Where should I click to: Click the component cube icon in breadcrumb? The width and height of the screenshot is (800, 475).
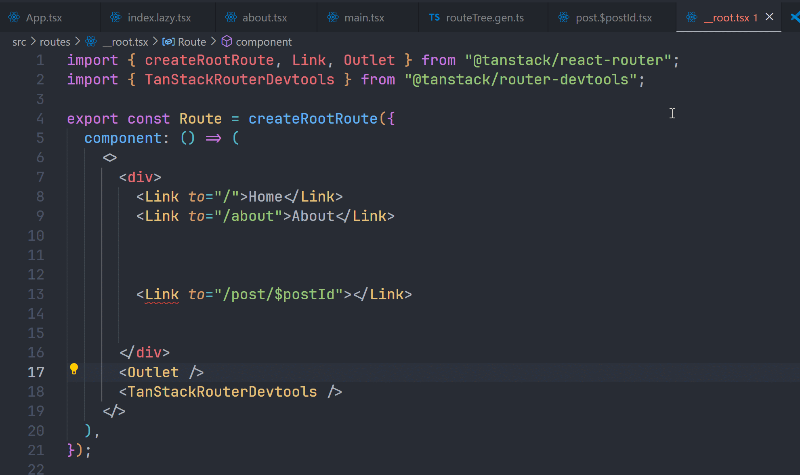227,41
